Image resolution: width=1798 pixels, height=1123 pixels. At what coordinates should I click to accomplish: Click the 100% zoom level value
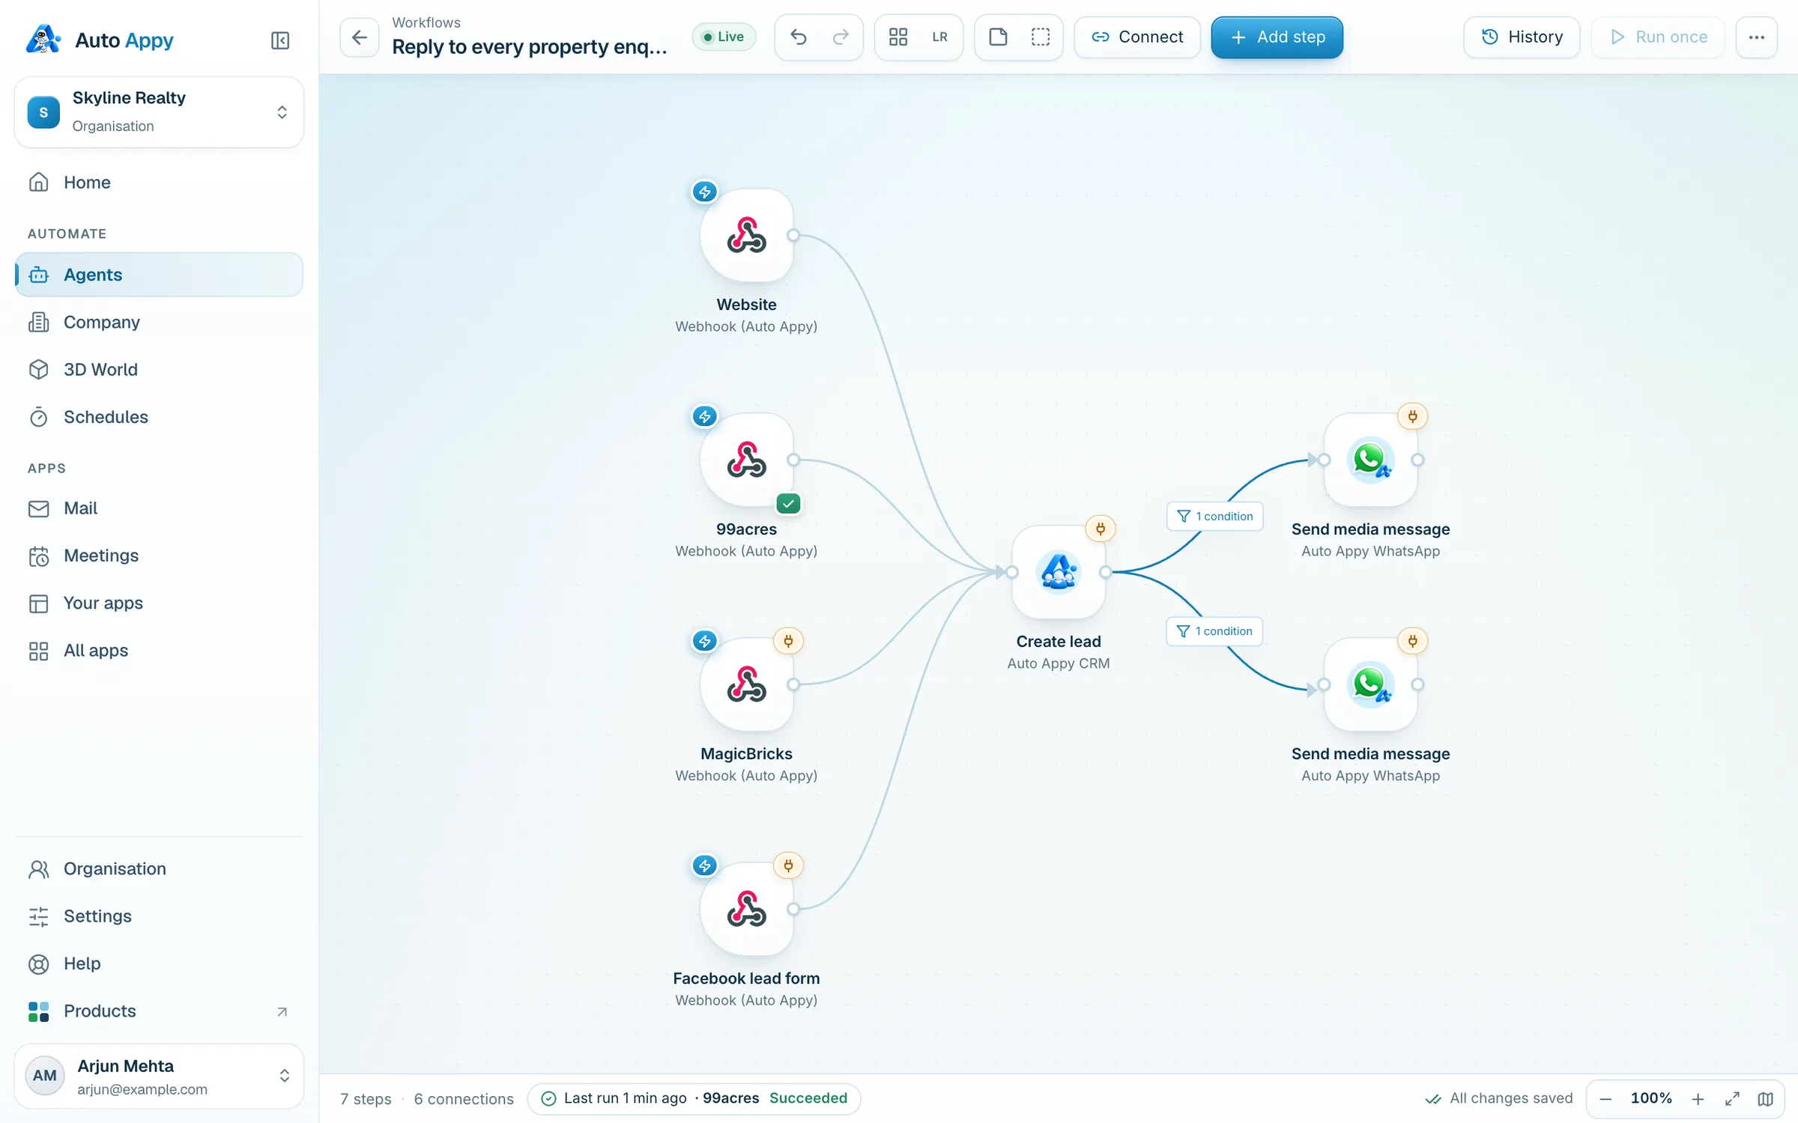[1651, 1098]
